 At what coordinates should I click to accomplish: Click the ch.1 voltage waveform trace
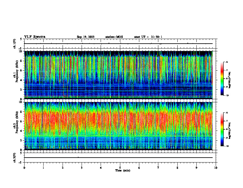(x=118, y=44)
